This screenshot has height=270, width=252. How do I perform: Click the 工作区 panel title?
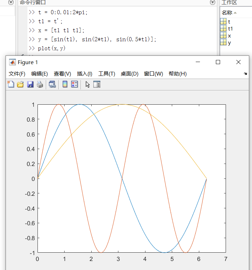(229, 2)
